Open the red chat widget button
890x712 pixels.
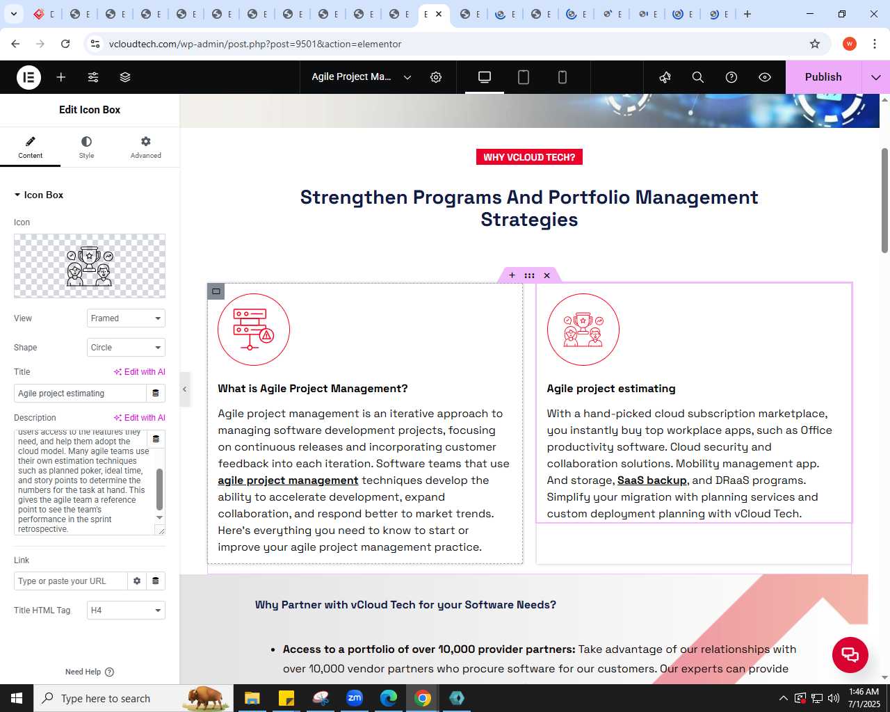(850, 654)
